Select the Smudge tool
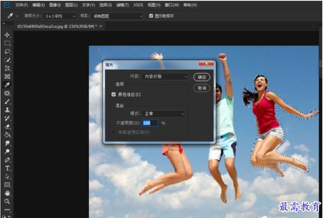Screen dimensions: 323x218 [7, 143]
